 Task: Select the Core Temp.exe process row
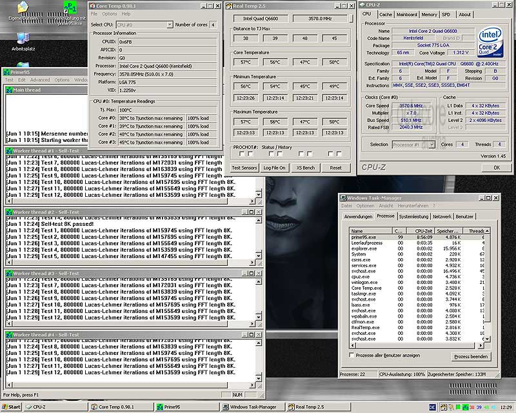point(417,288)
